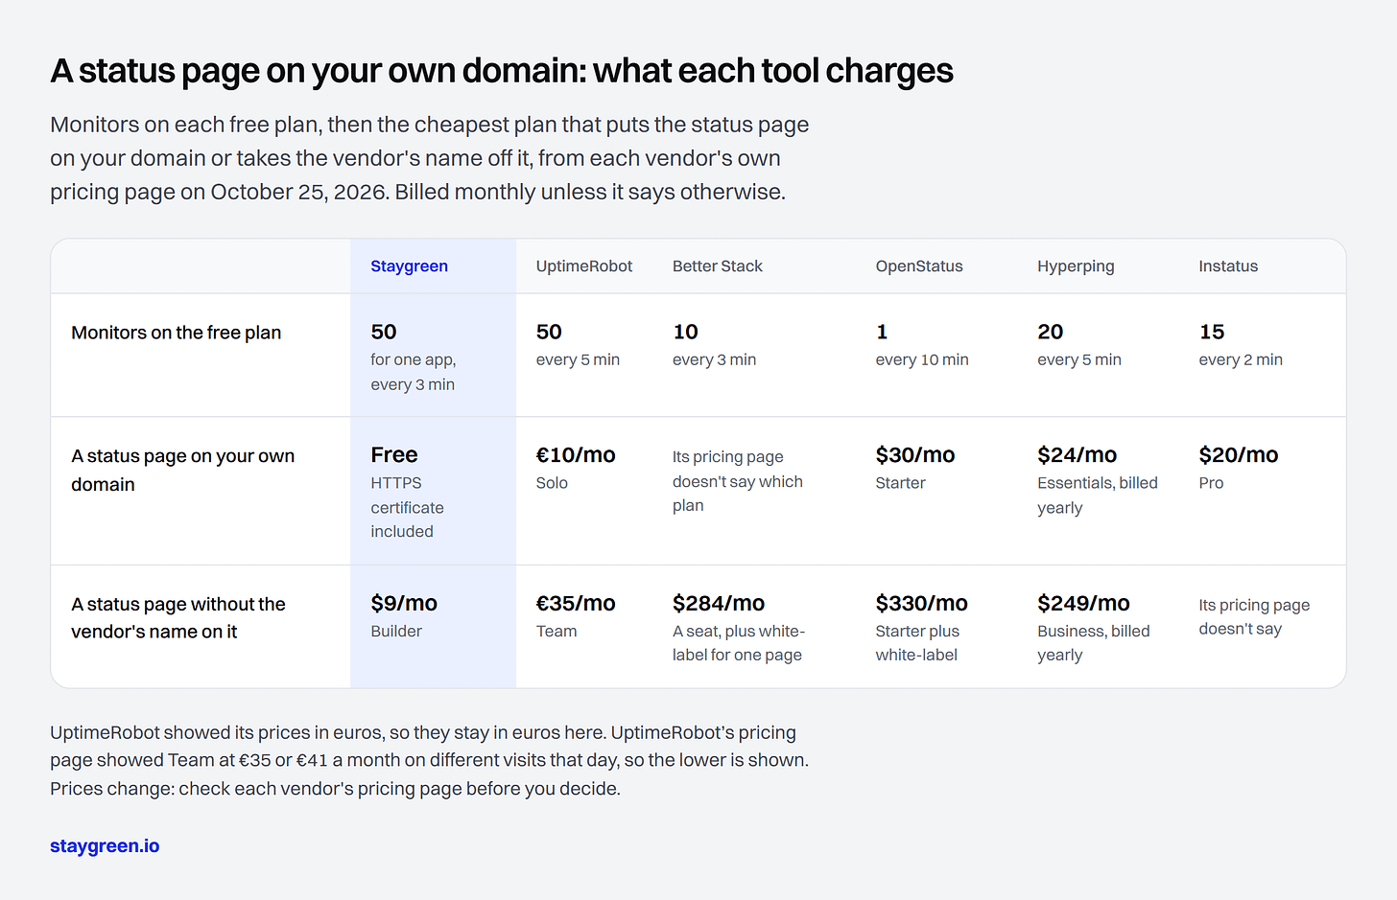Click the 'A status page without the vendor's name on it' label
Screen dimensions: 1397x900
[178, 617]
